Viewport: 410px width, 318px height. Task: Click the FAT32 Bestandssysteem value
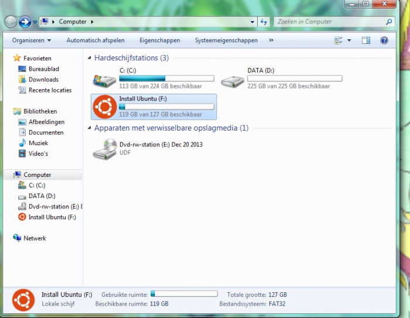click(277, 304)
